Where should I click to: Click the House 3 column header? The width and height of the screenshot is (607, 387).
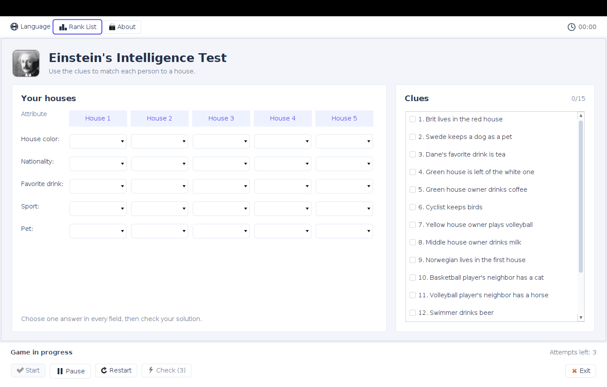pos(221,118)
